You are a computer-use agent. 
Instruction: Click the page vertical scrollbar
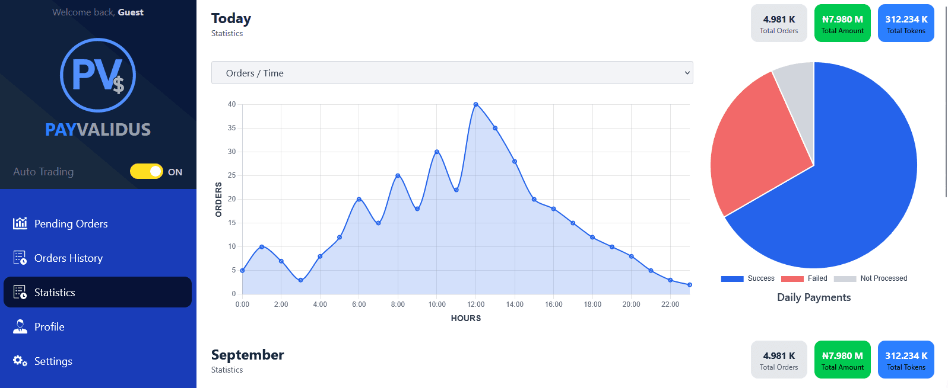(x=946, y=101)
